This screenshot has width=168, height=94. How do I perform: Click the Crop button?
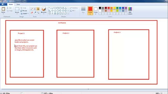click(23, 8)
